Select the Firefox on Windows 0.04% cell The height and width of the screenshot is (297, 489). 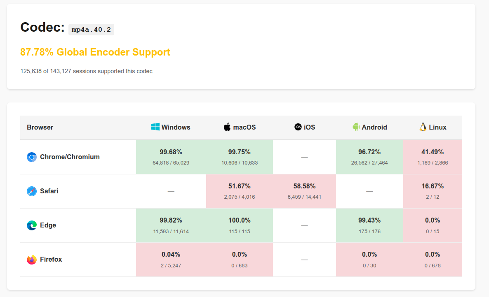click(171, 259)
